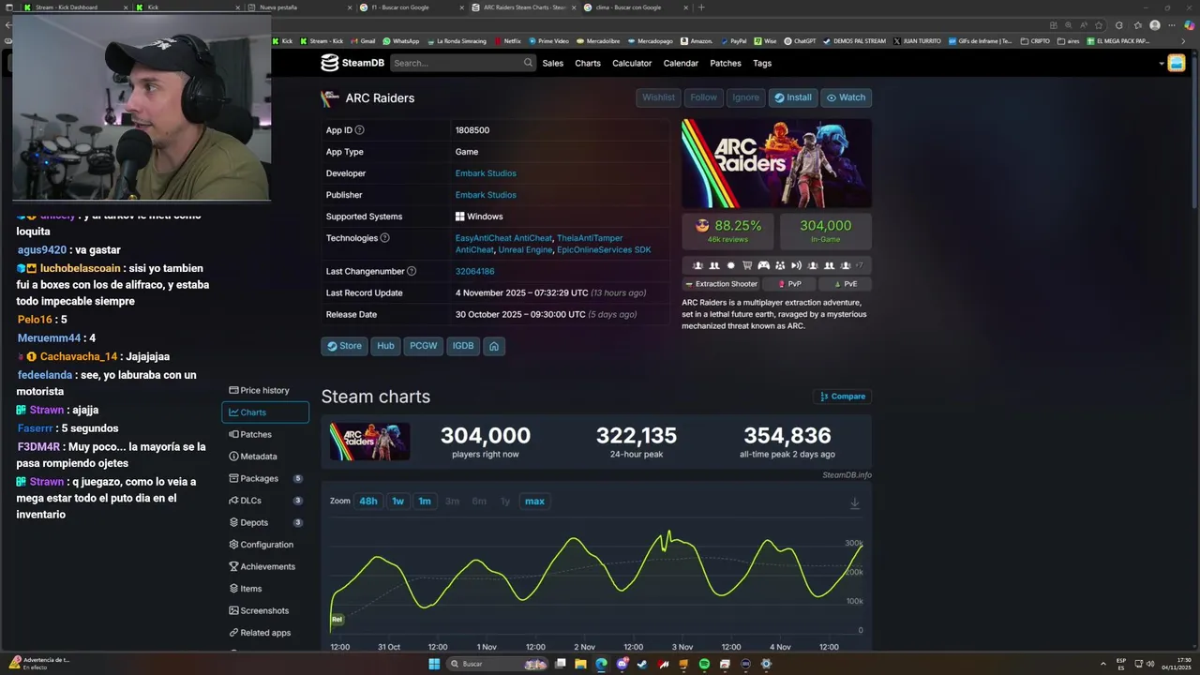Open the Calendar menu item
The width and height of the screenshot is (1200, 675).
[x=681, y=63]
